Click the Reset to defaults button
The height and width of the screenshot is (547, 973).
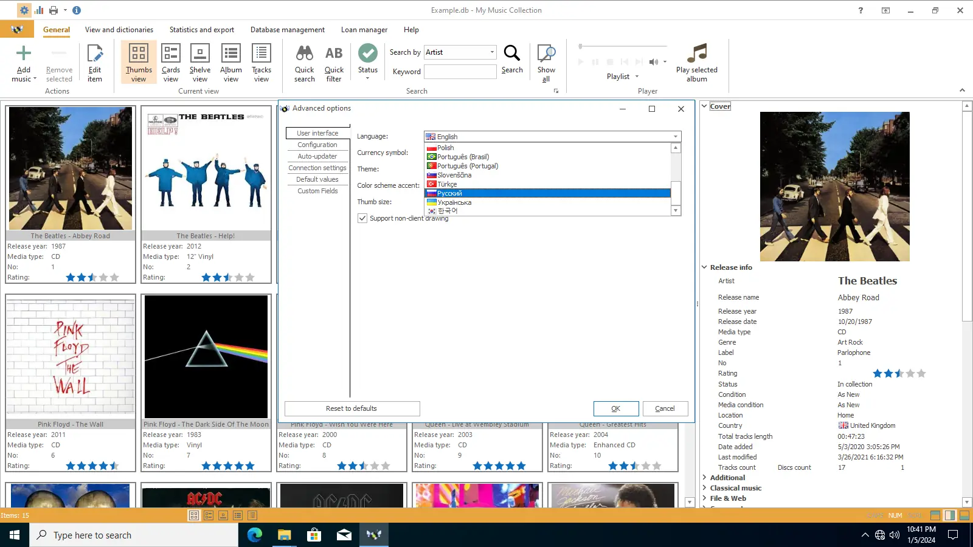(x=351, y=408)
